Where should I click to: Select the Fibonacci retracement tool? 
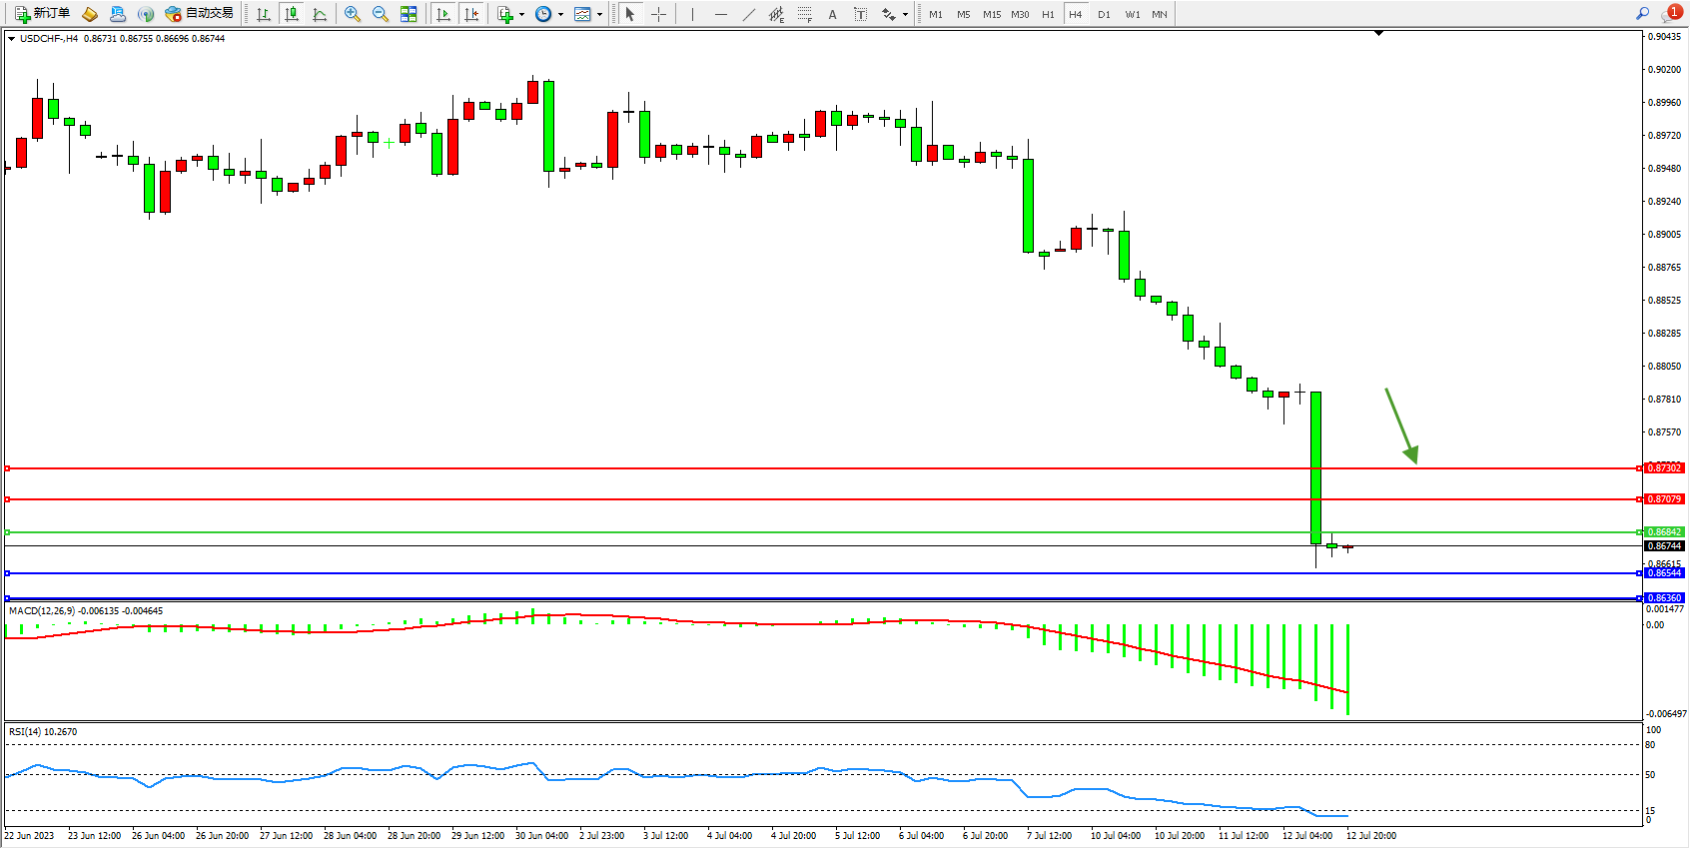[x=804, y=14]
